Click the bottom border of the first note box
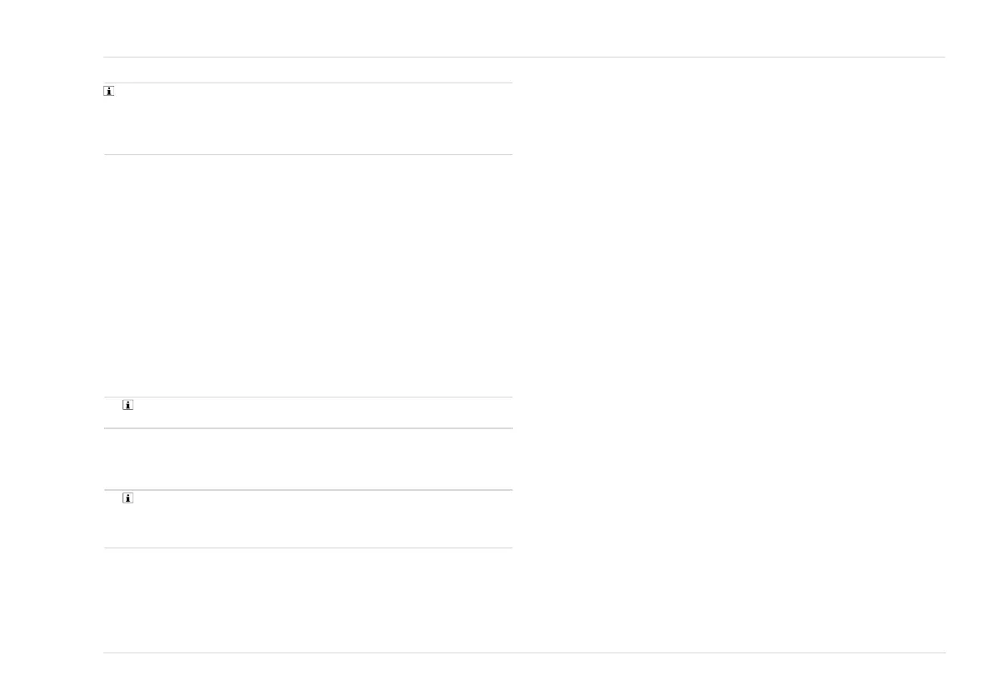 (x=308, y=154)
